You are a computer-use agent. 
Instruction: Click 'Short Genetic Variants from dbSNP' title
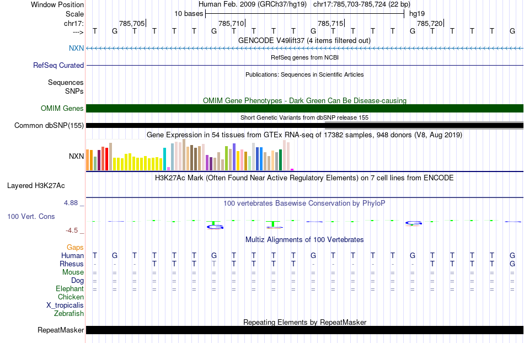304,117
